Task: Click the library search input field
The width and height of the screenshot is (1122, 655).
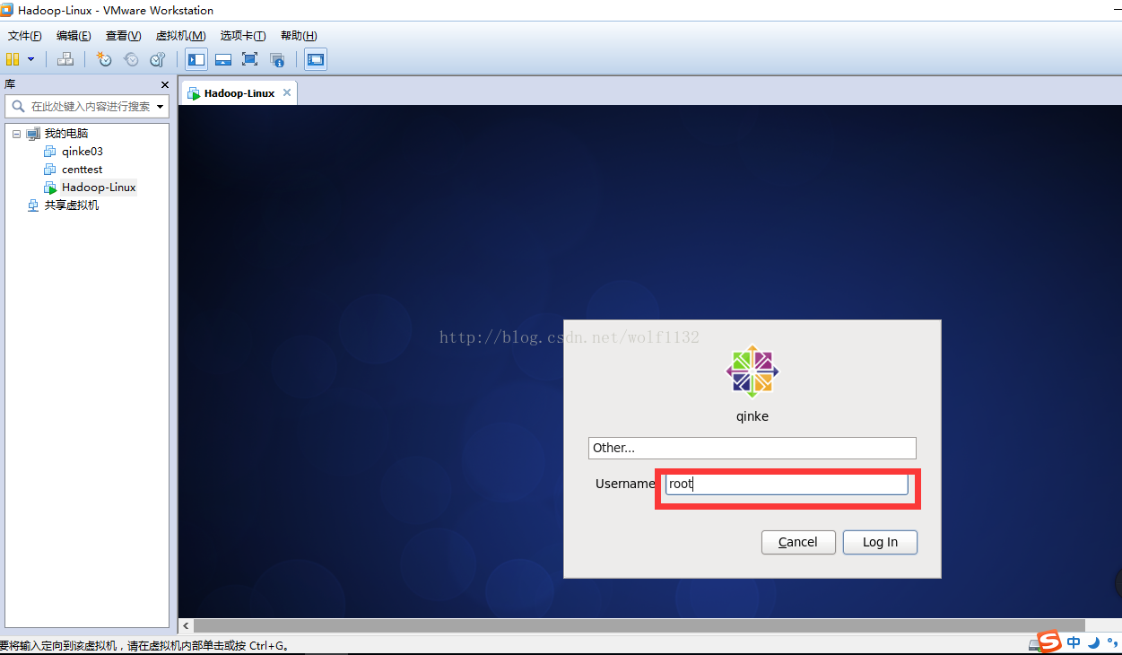Action: 90,106
